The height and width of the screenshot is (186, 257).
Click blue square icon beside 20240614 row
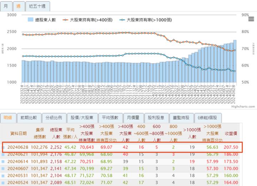click(x=4, y=161)
